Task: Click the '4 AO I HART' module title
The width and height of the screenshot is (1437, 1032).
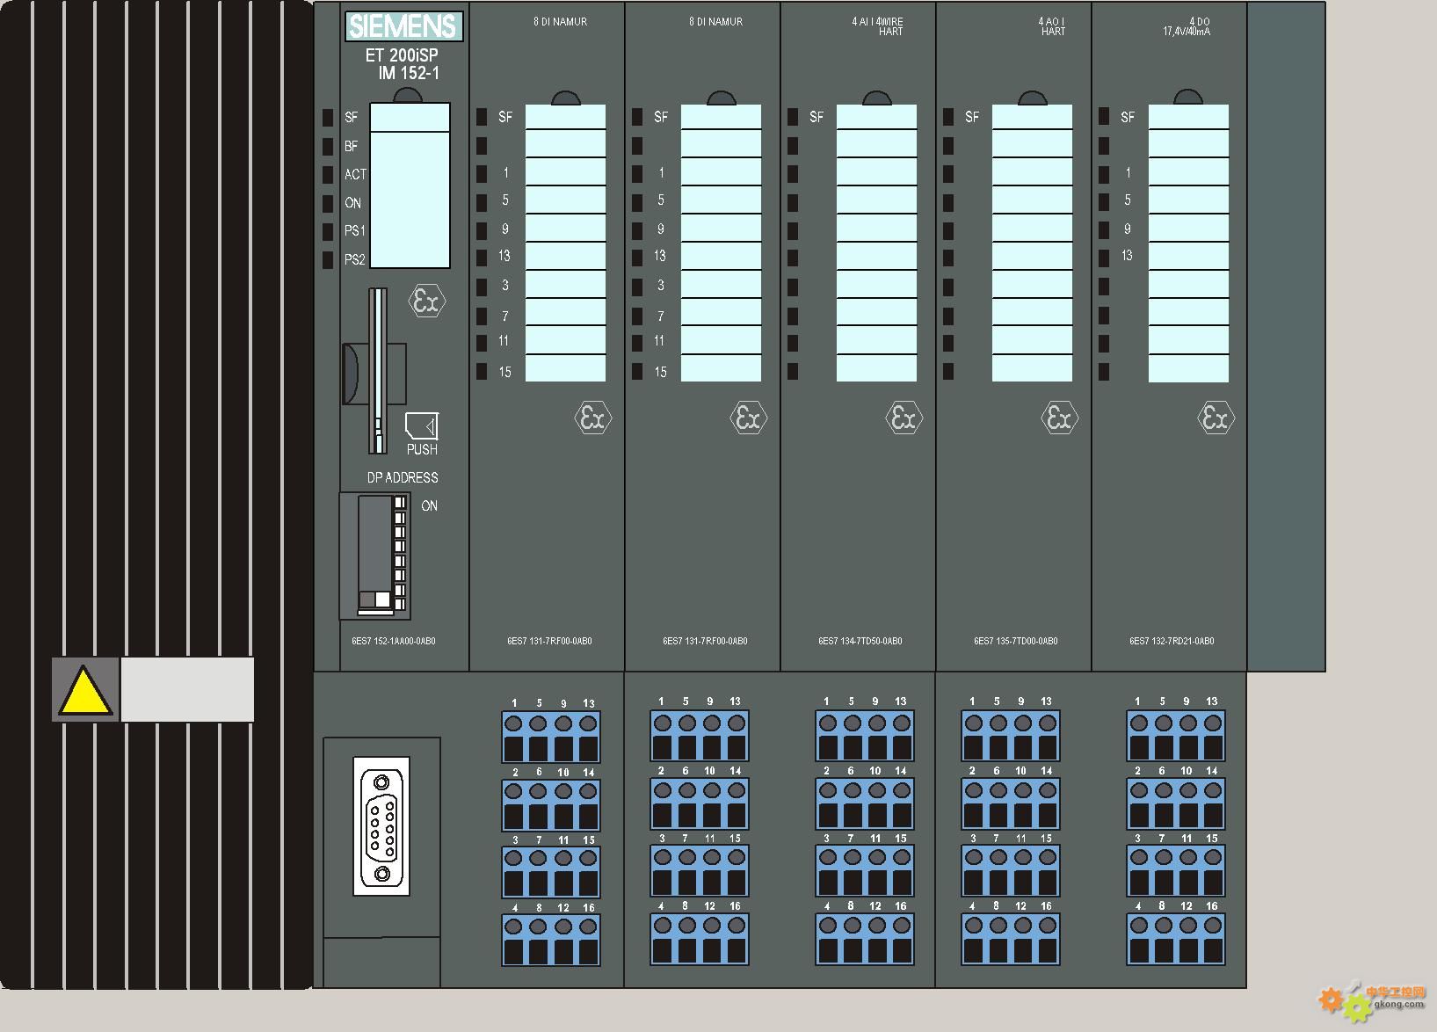Action: coord(1052,26)
